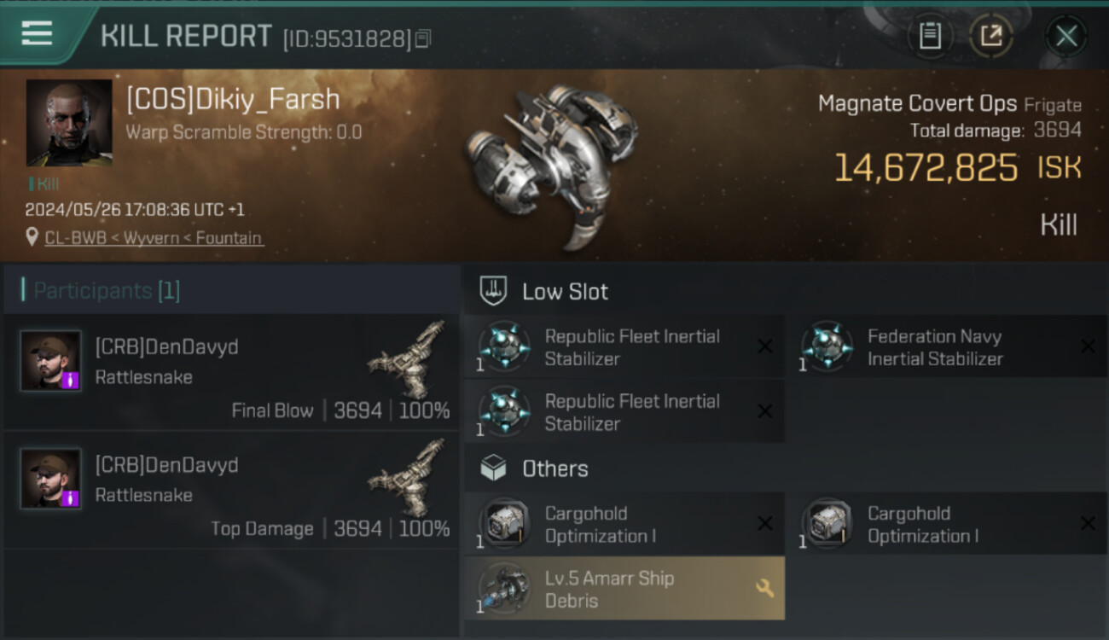Screen dimensions: 1109x640
Task: Open the CL-BWB location link
Action: point(72,238)
